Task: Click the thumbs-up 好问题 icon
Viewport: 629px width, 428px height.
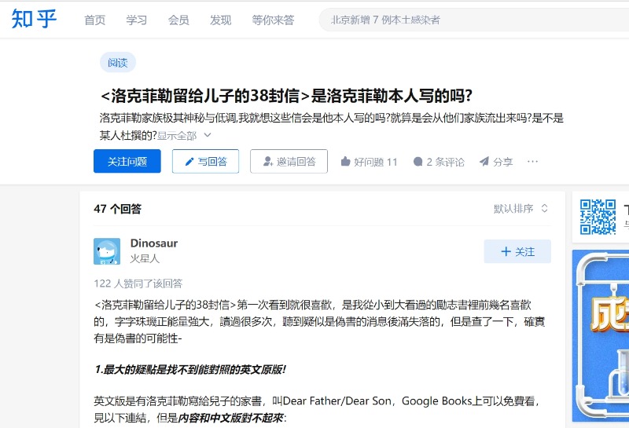Action: click(345, 162)
